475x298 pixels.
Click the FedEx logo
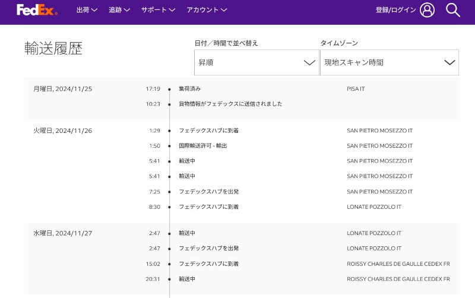click(37, 10)
